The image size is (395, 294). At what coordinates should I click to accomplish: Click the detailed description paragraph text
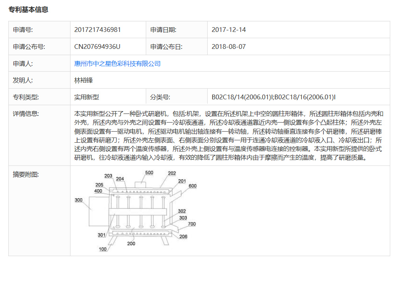[229, 136]
